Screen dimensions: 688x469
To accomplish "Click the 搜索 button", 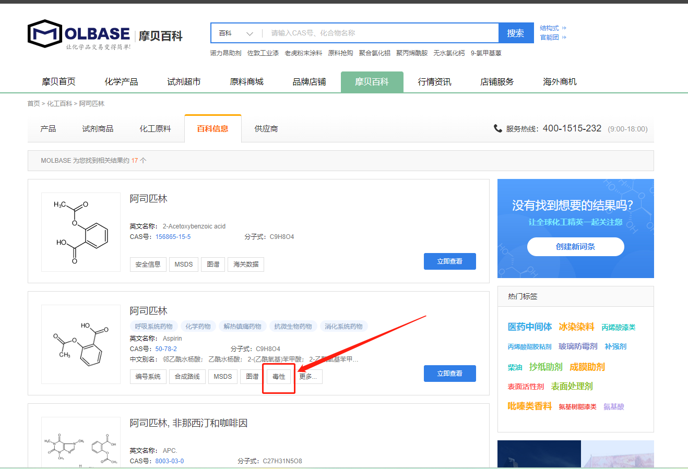I will 516,33.
